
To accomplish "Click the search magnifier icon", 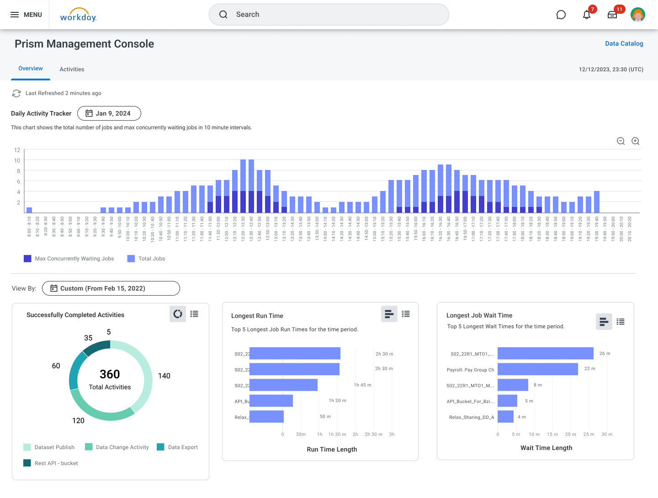I will coord(223,15).
